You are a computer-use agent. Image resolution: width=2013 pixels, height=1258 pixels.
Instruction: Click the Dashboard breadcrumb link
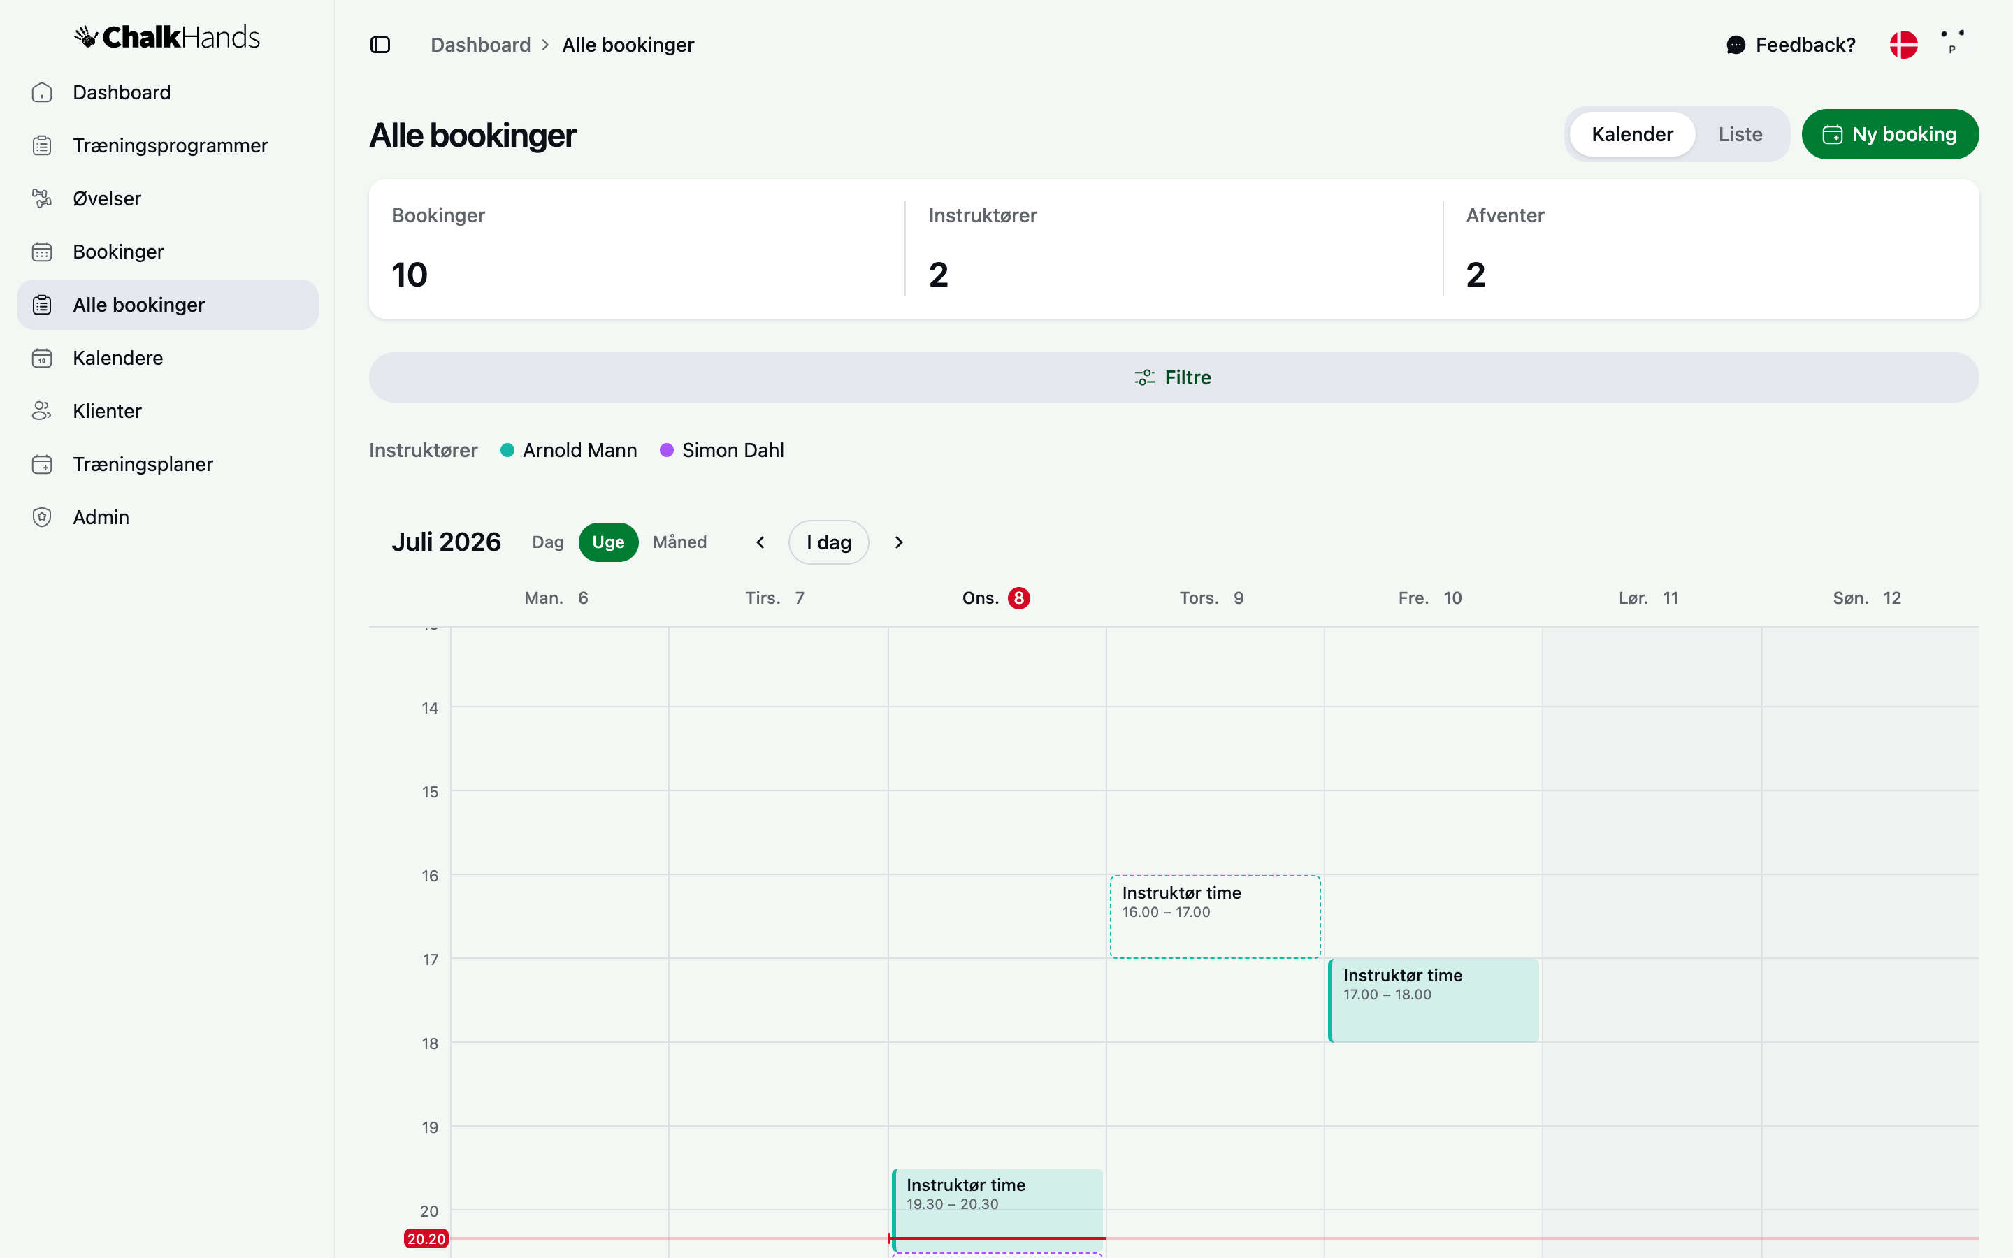pyautogui.click(x=480, y=45)
